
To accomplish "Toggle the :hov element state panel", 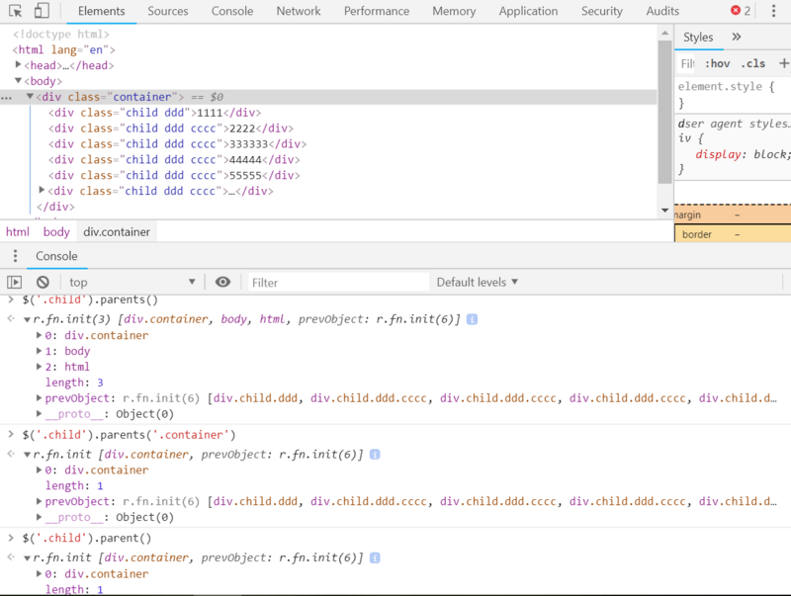I will [718, 63].
